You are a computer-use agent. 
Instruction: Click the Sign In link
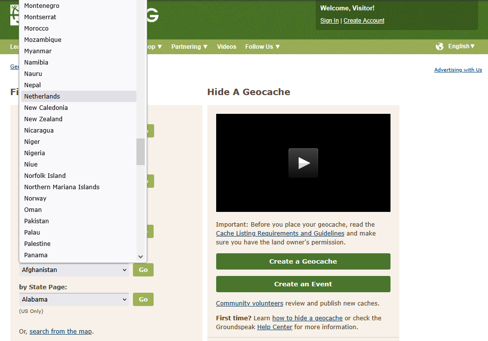pos(329,21)
